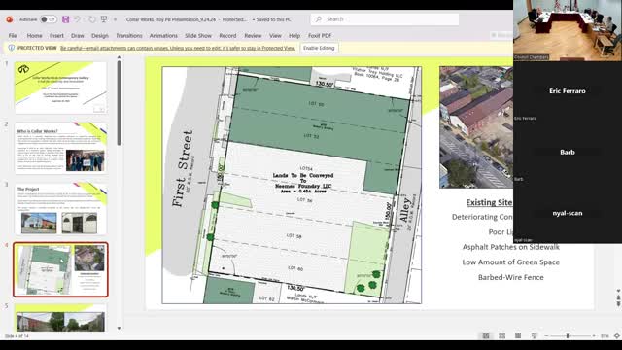Viewport: 622px width, 350px height.
Task: Click the thumbnail pane scroll-up arrow
Action: click(119, 58)
